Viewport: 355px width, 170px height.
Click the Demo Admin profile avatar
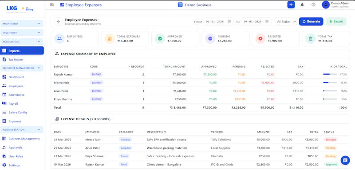(326, 5)
